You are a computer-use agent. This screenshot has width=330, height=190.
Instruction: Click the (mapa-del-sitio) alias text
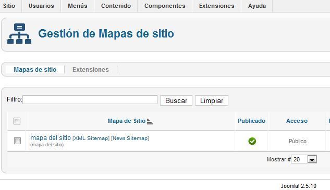pyautogui.click(x=47, y=145)
